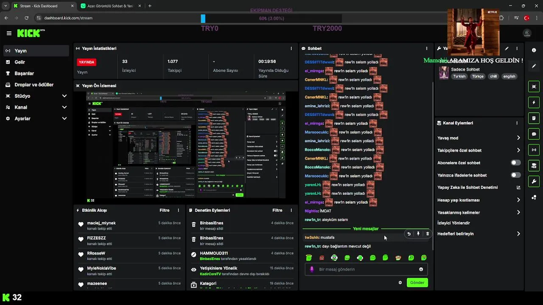Insert the red angry emote

click(322, 258)
